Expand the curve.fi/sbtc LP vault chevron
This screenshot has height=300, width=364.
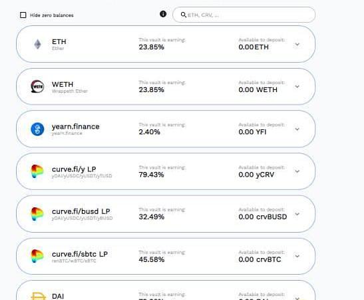coord(297,256)
